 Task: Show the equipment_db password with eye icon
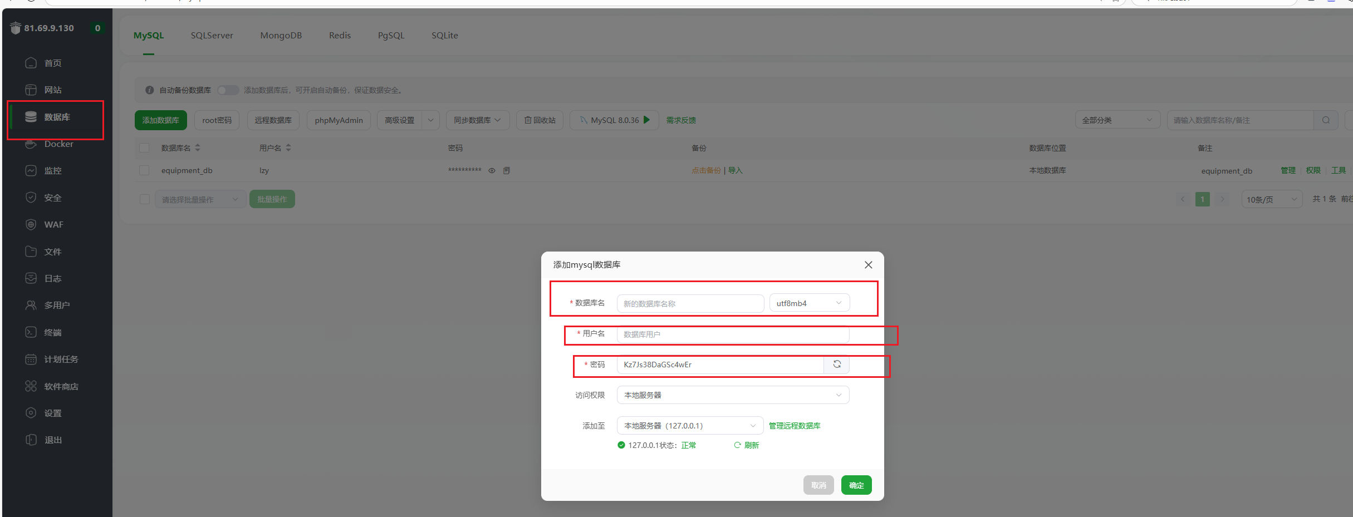coord(492,170)
